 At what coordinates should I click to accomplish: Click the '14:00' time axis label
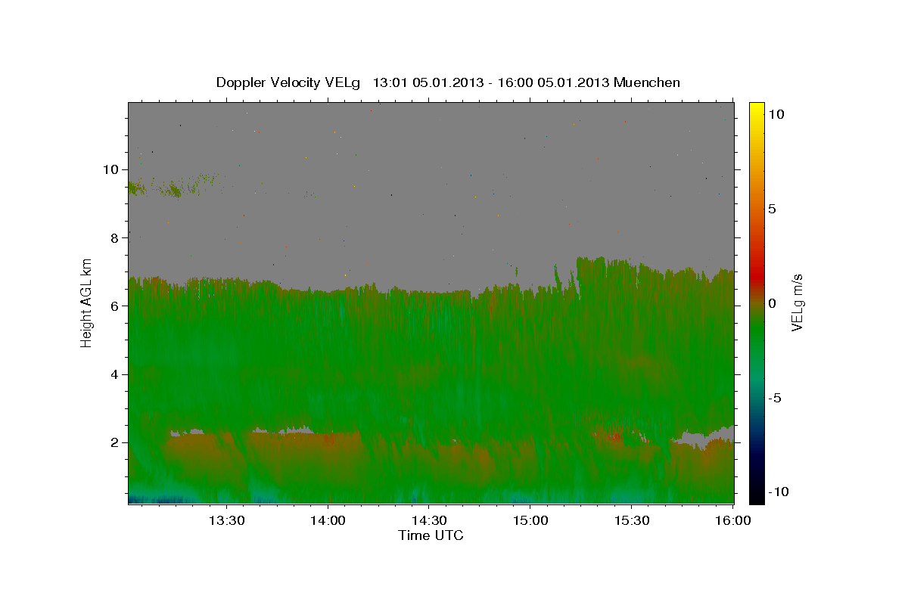(x=328, y=521)
